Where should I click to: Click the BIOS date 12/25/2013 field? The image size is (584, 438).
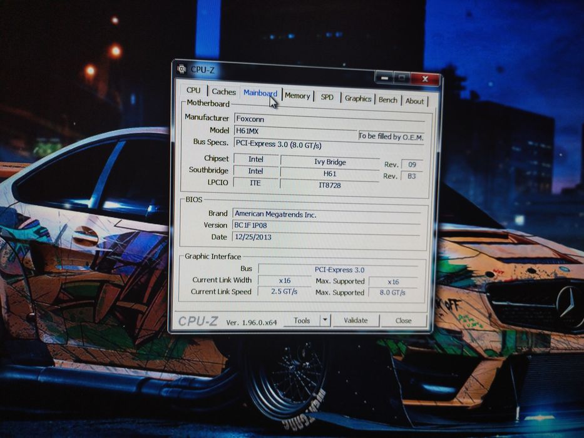[326, 237]
